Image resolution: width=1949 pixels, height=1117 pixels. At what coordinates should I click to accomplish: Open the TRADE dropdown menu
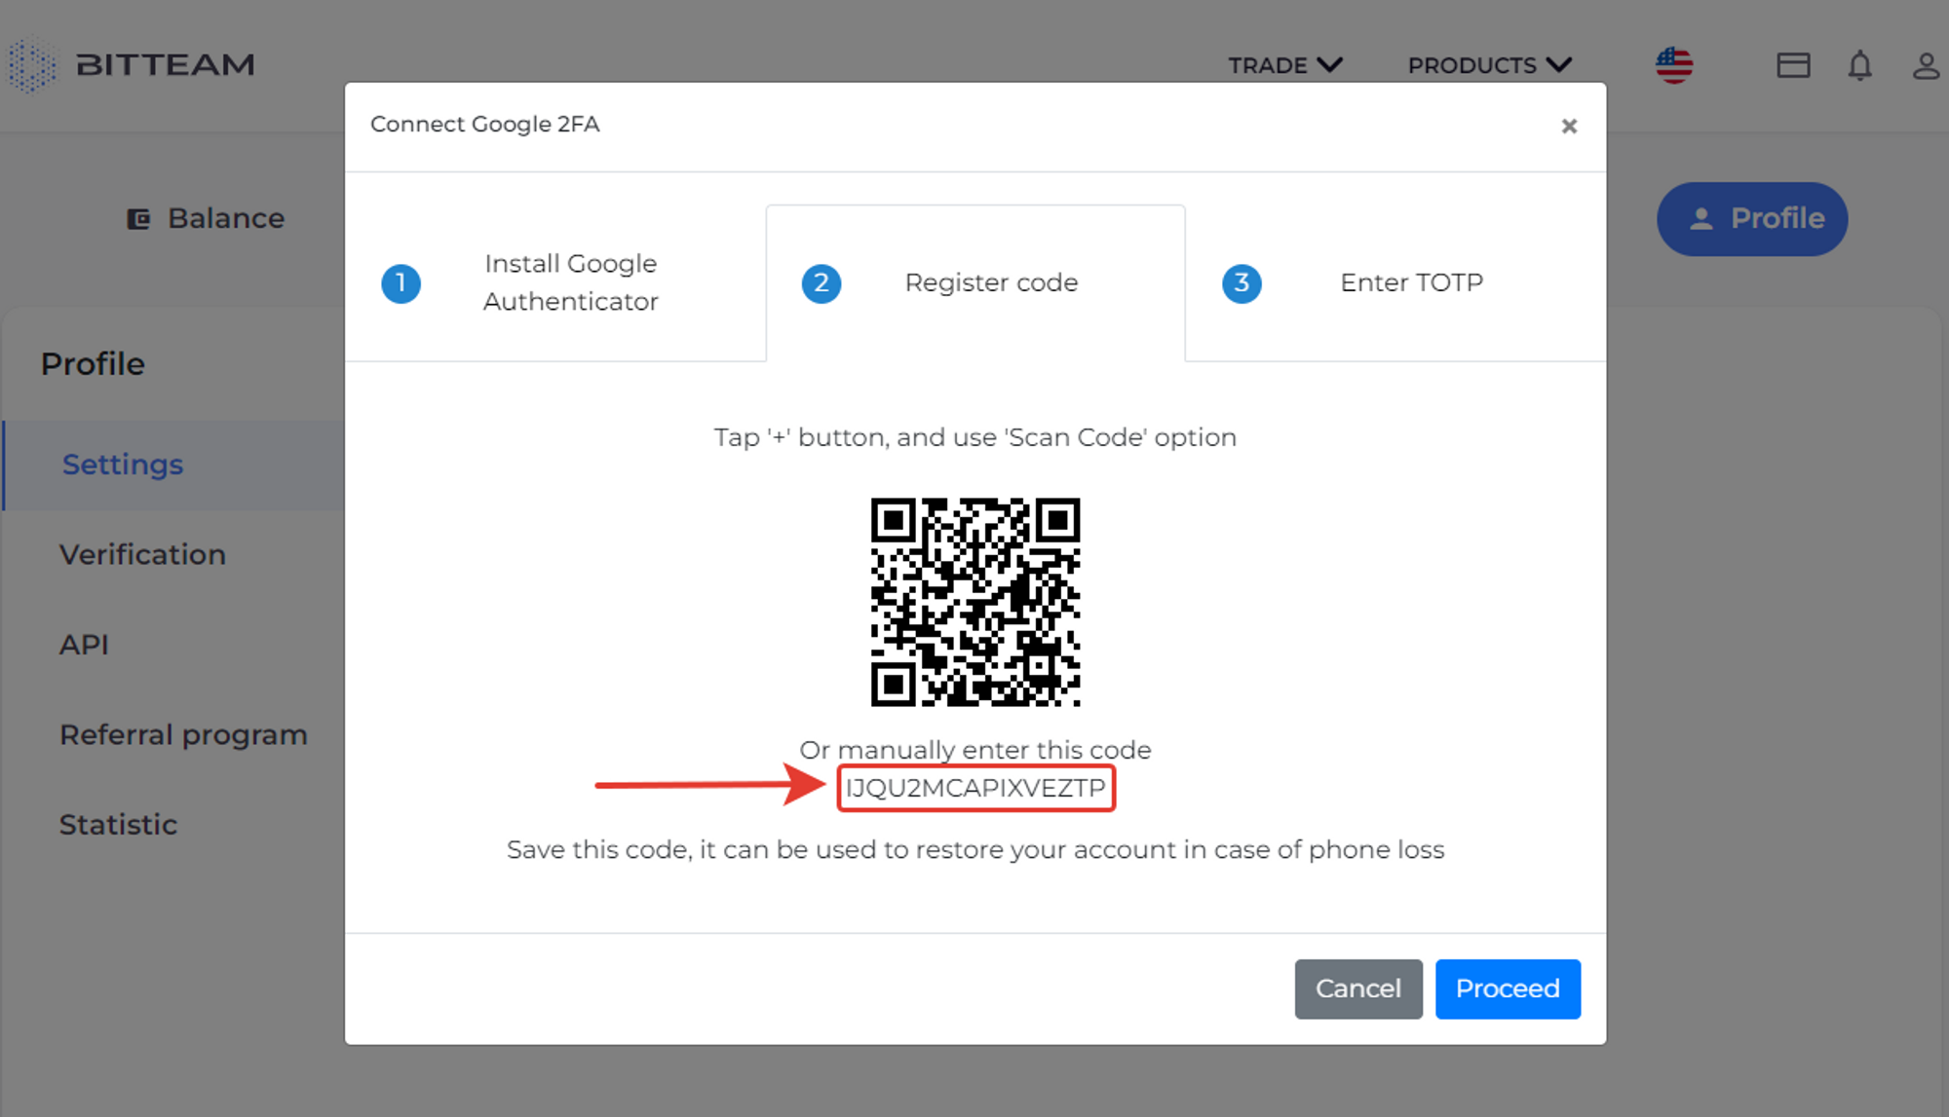(x=1284, y=65)
